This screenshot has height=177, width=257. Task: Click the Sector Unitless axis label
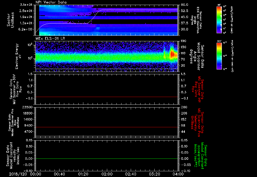(x=11, y=20)
